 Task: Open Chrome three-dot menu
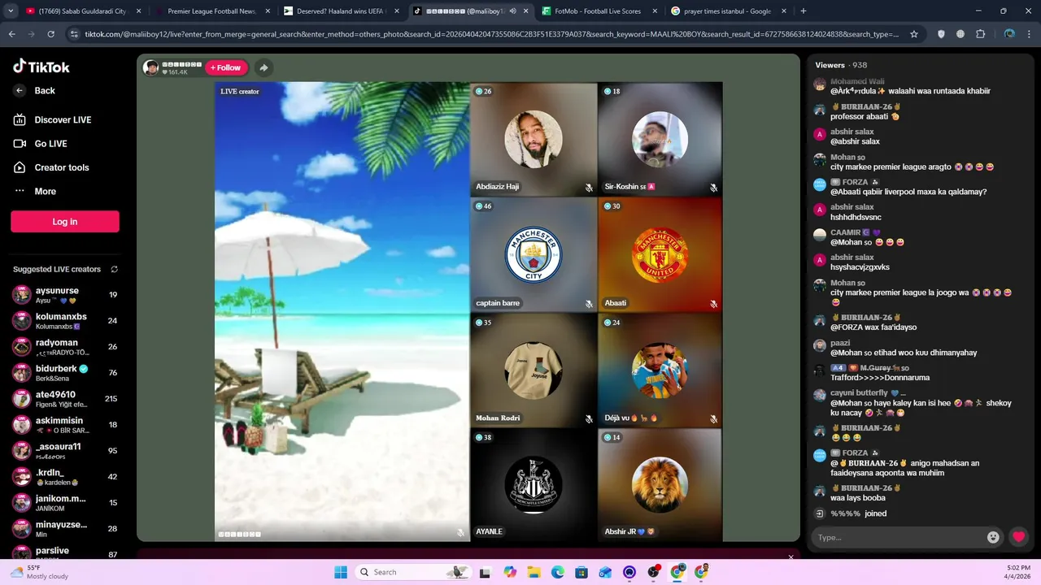(1030, 34)
